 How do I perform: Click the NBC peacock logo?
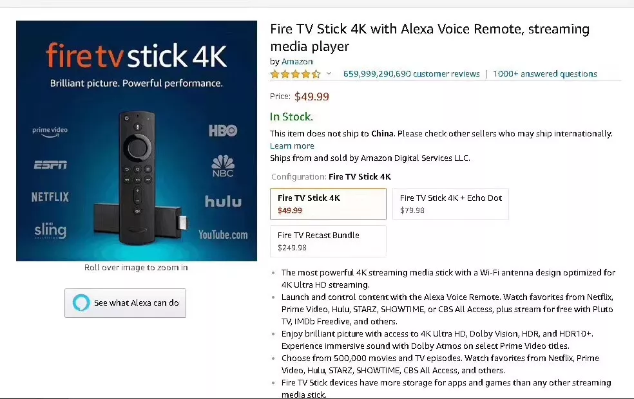pyautogui.click(x=223, y=166)
